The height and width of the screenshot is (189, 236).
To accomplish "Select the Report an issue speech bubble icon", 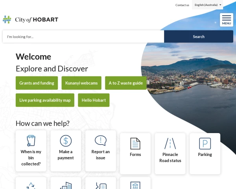I will 101,141.
